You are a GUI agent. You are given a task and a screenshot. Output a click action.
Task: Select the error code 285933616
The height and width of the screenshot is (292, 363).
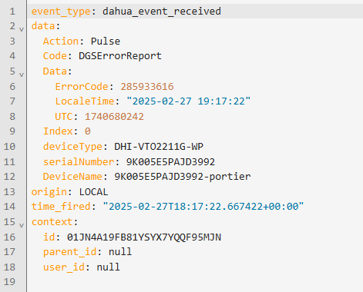(147, 87)
